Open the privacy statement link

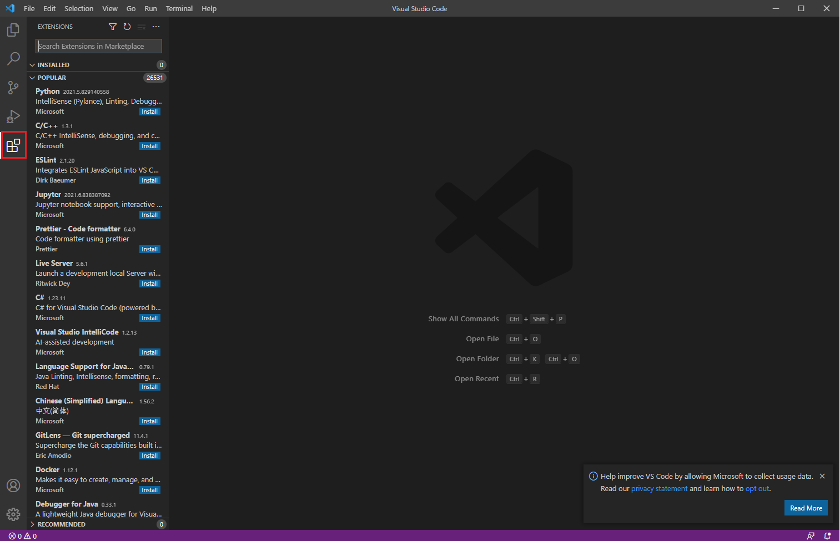[659, 489]
